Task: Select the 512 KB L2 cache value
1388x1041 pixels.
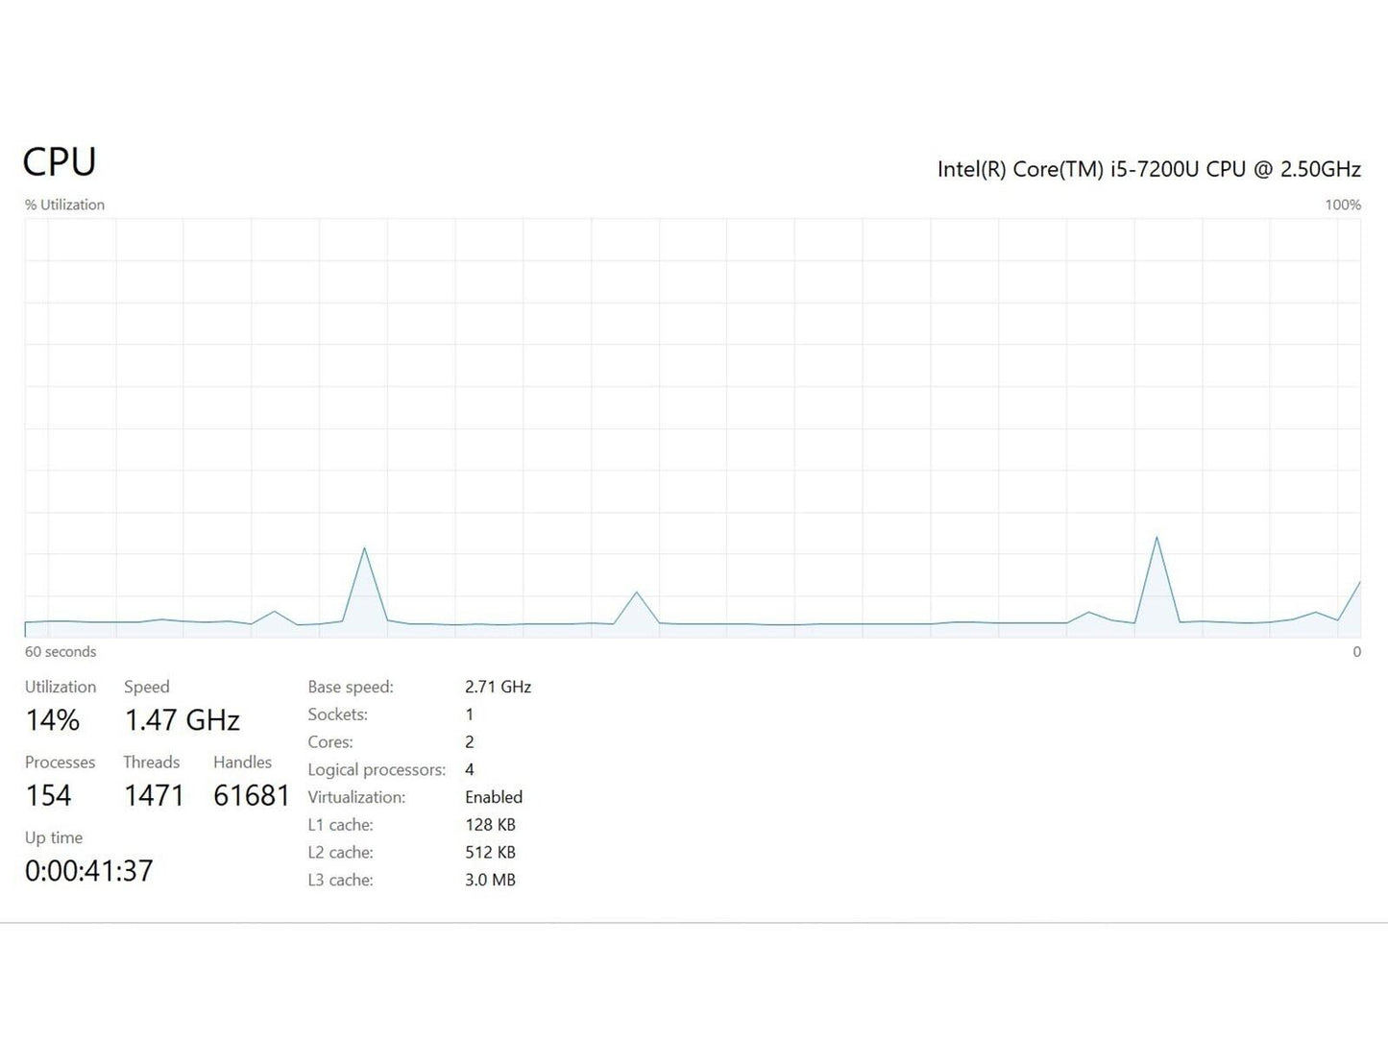Action: point(490,853)
